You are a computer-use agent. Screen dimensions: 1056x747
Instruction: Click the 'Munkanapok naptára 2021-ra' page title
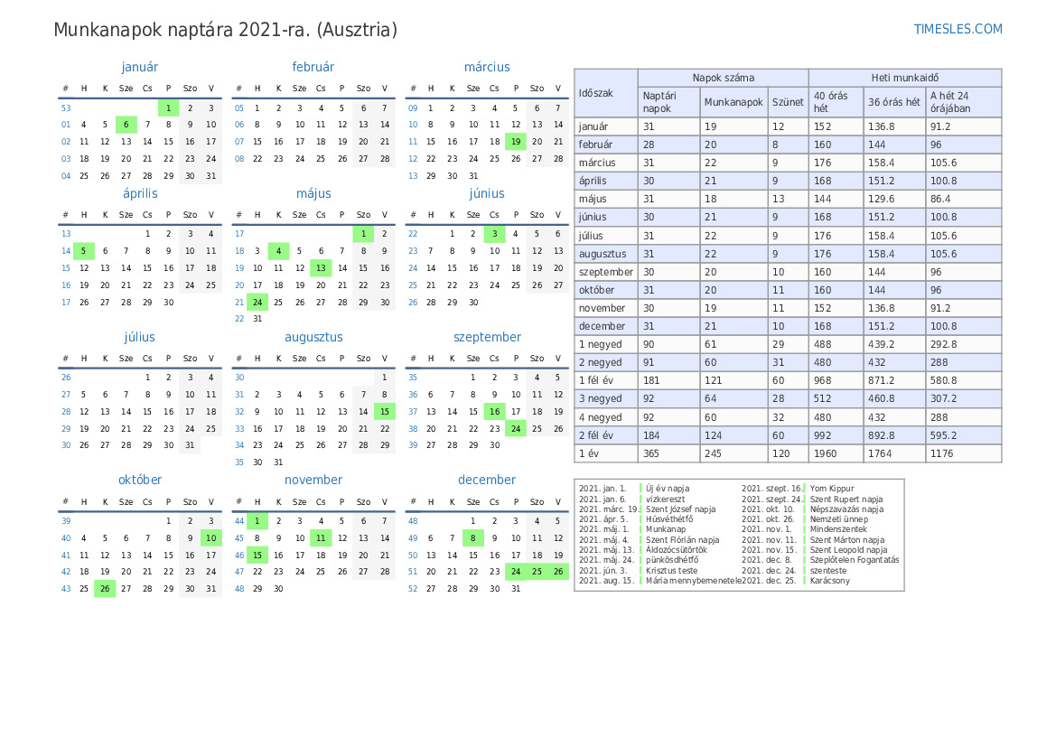226,30
